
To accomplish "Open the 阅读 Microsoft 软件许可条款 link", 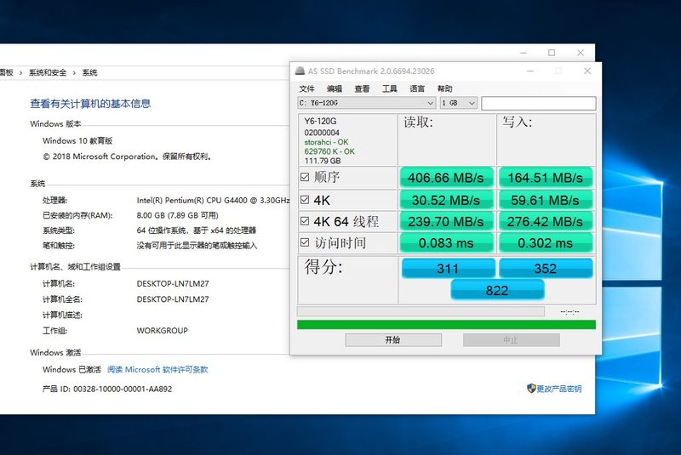I will point(157,370).
